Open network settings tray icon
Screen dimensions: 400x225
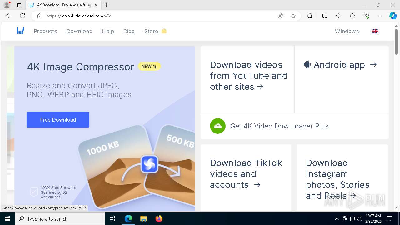click(x=352, y=219)
